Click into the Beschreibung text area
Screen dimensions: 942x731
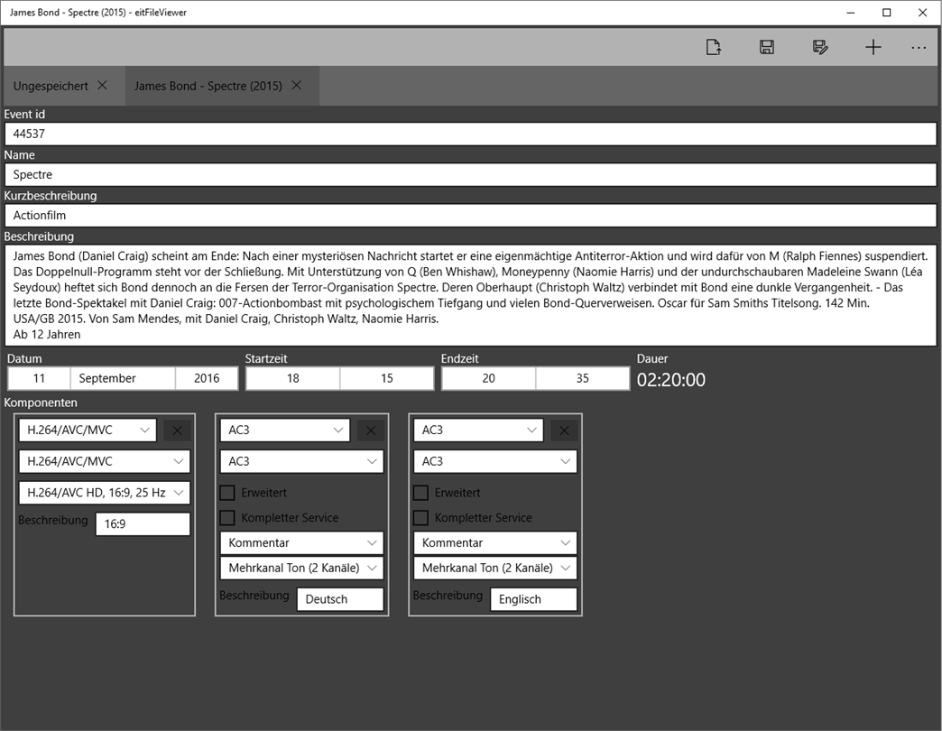point(470,295)
